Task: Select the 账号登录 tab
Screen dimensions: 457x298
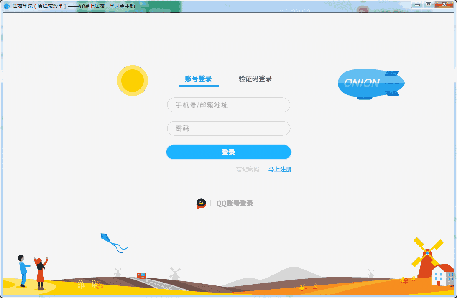Action: (x=199, y=79)
